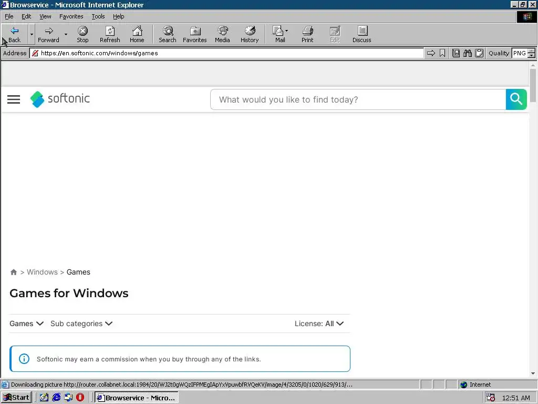Open the Back button history dropdown arrow
Image resolution: width=538 pixels, height=404 pixels.
coord(32,34)
